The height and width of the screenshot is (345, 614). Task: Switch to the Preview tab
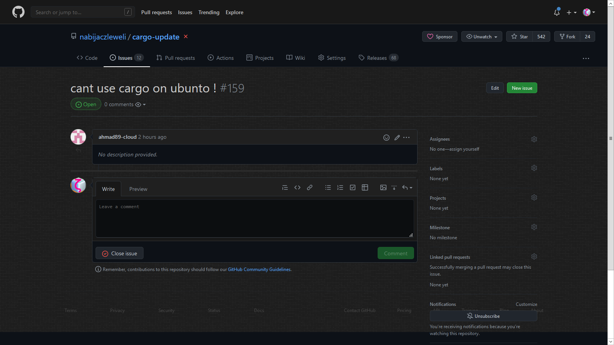[x=138, y=189]
